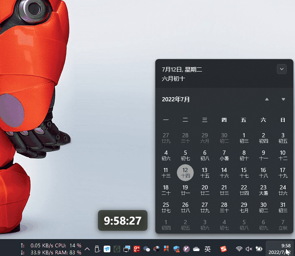
Task: Select July 22 廿四 in the calendar
Action: 244,190
